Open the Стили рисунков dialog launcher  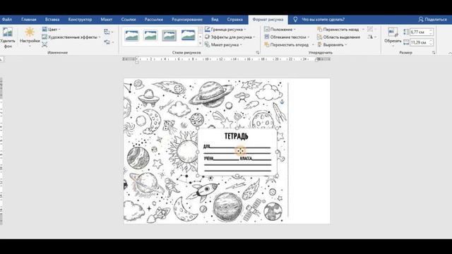pos(257,53)
